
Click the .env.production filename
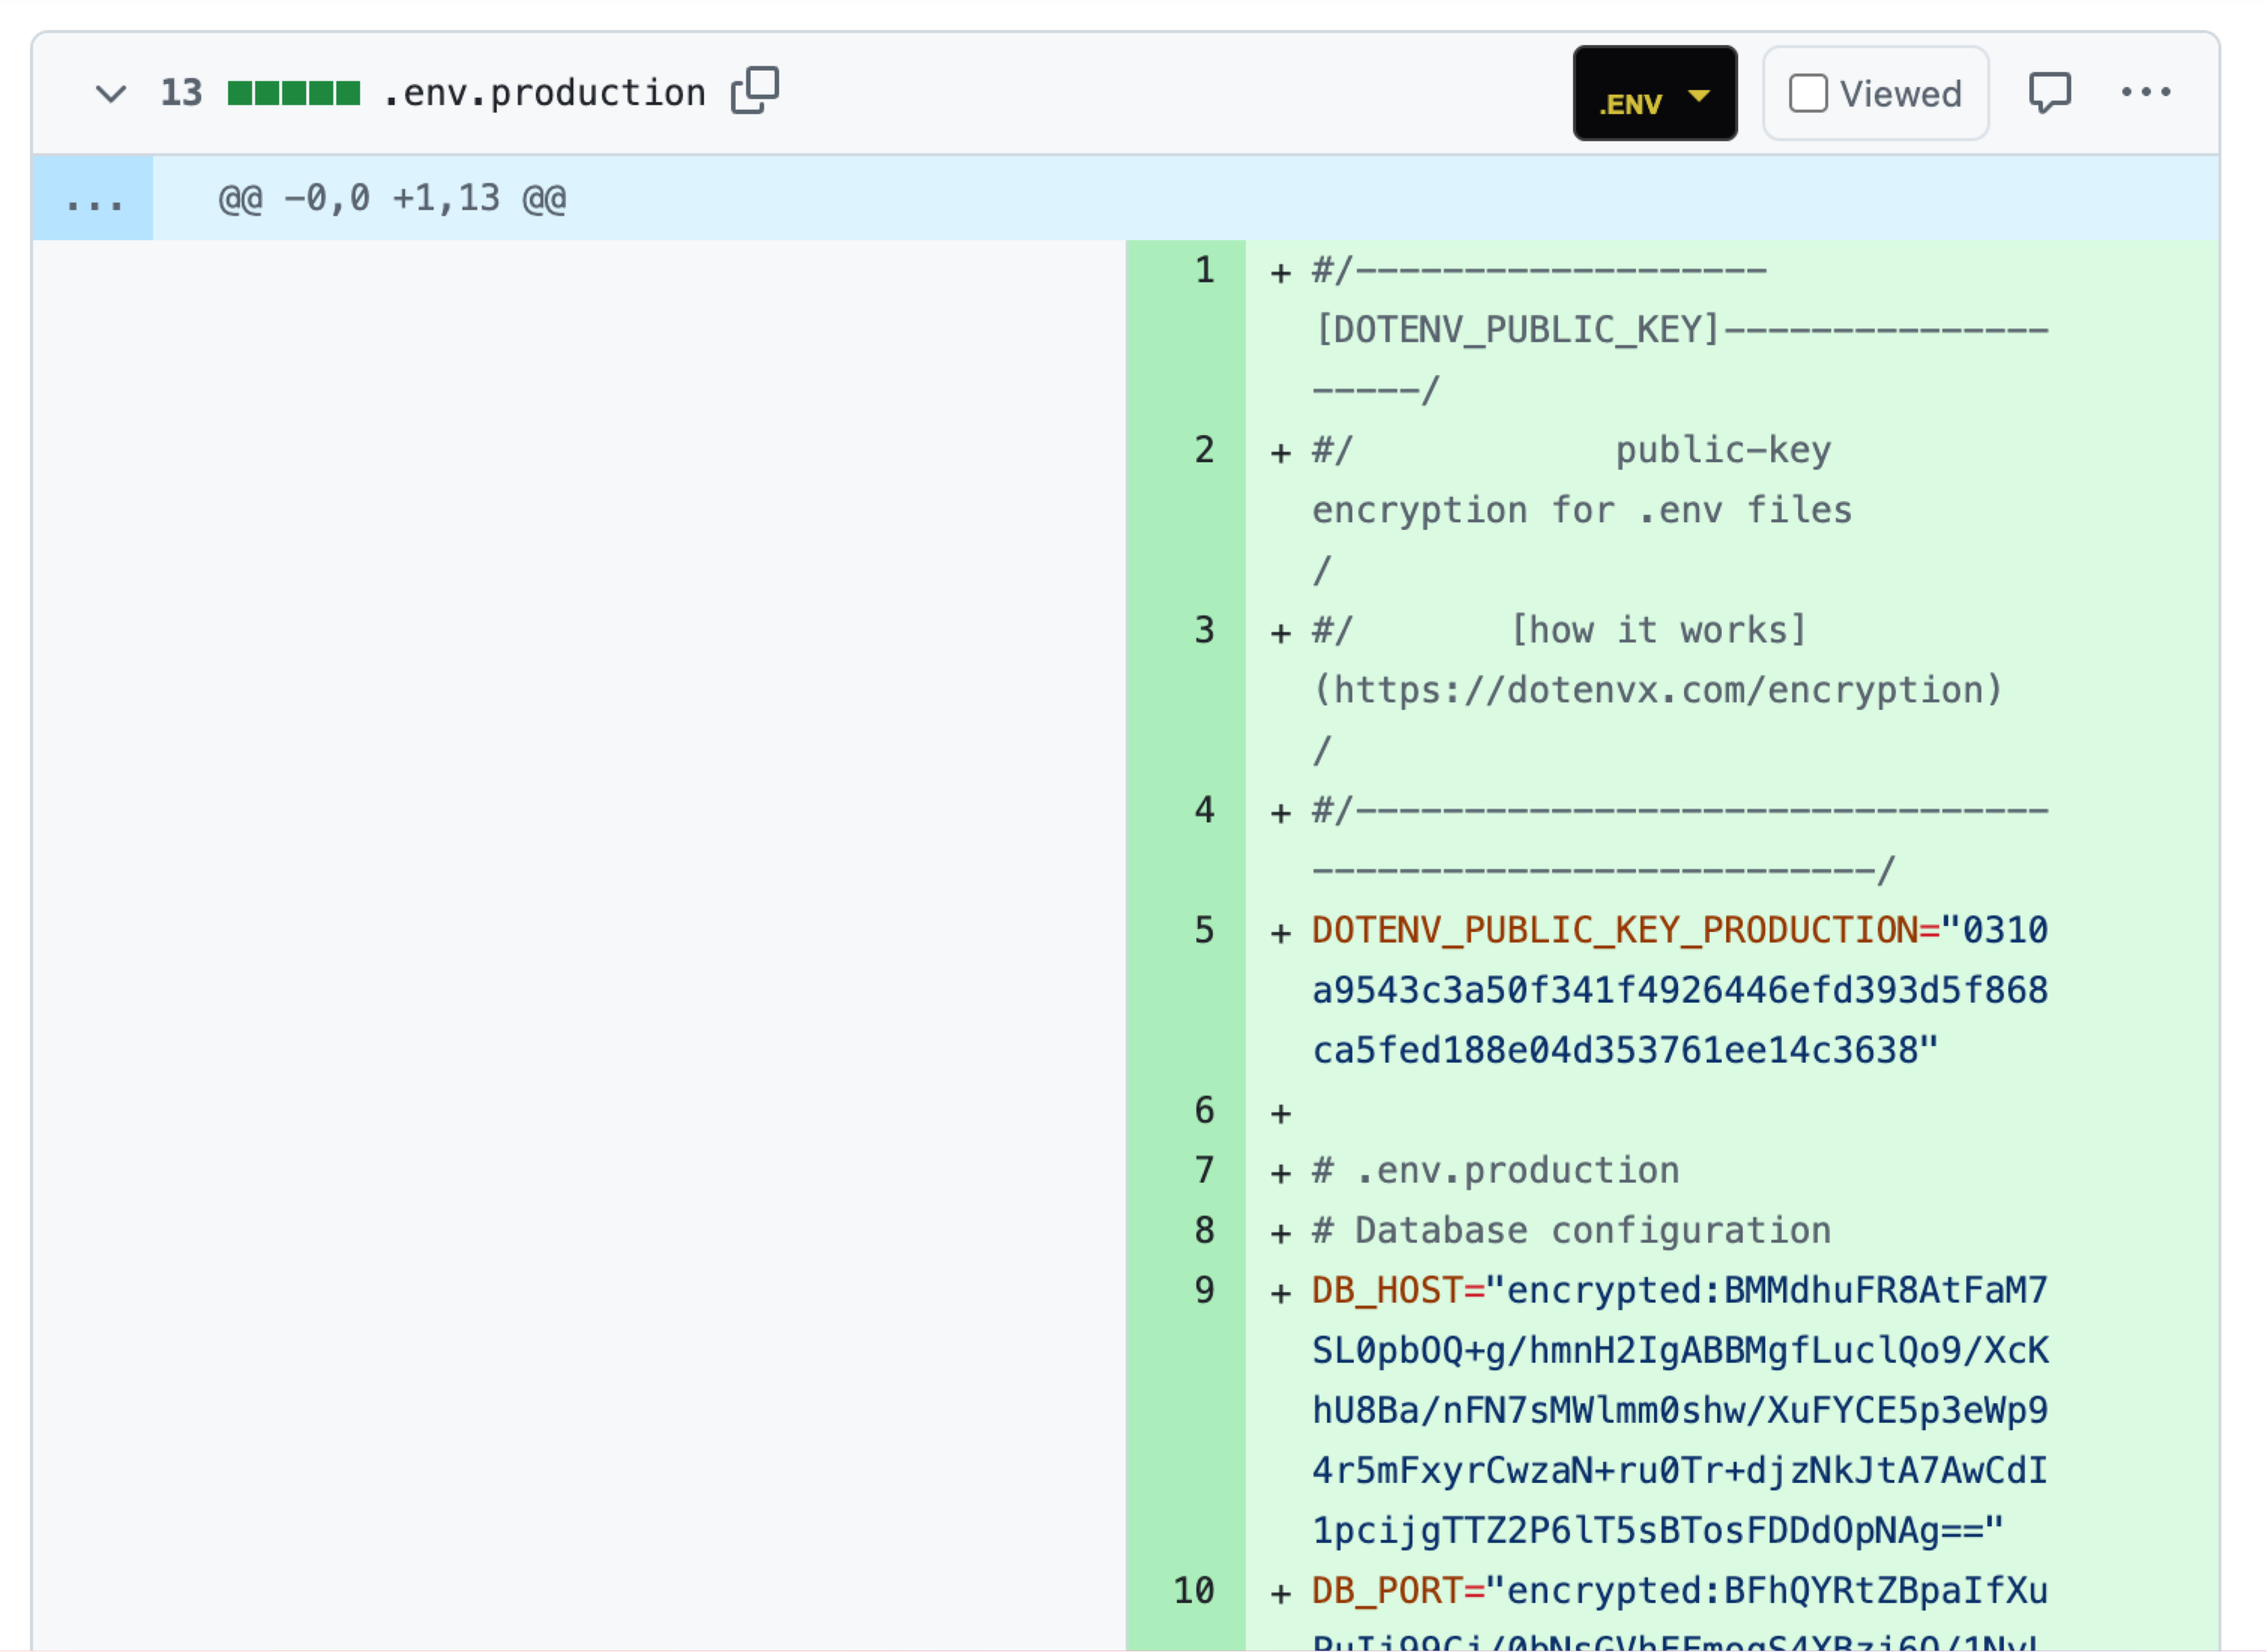(544, 93)
